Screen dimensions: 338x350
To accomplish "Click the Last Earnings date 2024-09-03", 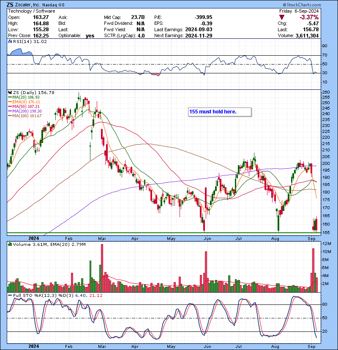I will [199, 30].
